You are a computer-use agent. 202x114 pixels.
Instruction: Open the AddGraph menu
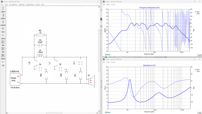(21, 4)
